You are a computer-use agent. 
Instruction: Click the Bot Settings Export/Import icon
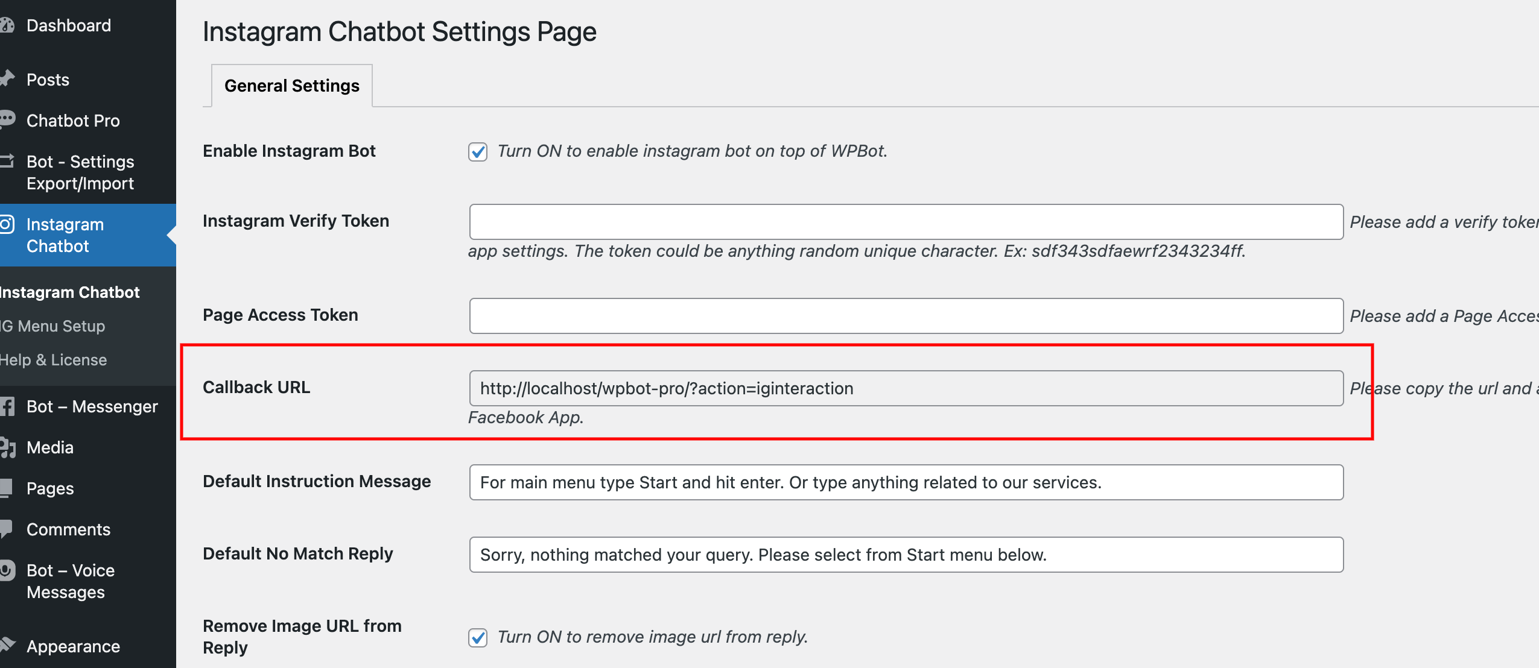click(x=7, y=161)
